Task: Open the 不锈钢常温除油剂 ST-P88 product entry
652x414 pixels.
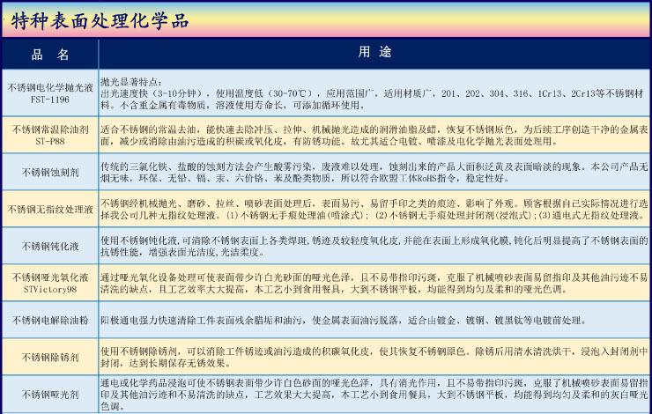Action: 49,135
